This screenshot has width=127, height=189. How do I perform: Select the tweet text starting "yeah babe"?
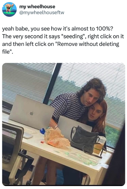[x=63, y=40]
